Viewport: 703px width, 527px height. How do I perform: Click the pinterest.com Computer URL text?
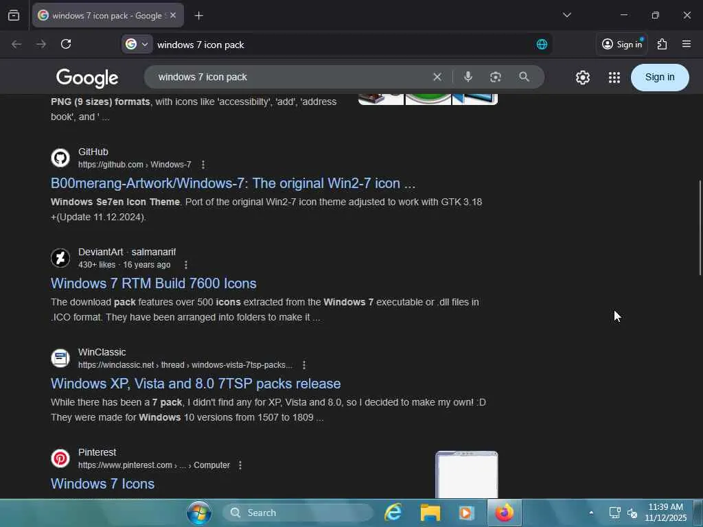154,465
